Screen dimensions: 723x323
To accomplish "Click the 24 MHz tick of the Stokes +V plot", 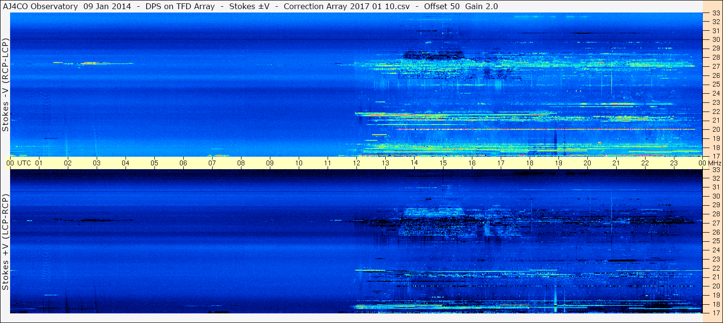I will pos(715,250).
